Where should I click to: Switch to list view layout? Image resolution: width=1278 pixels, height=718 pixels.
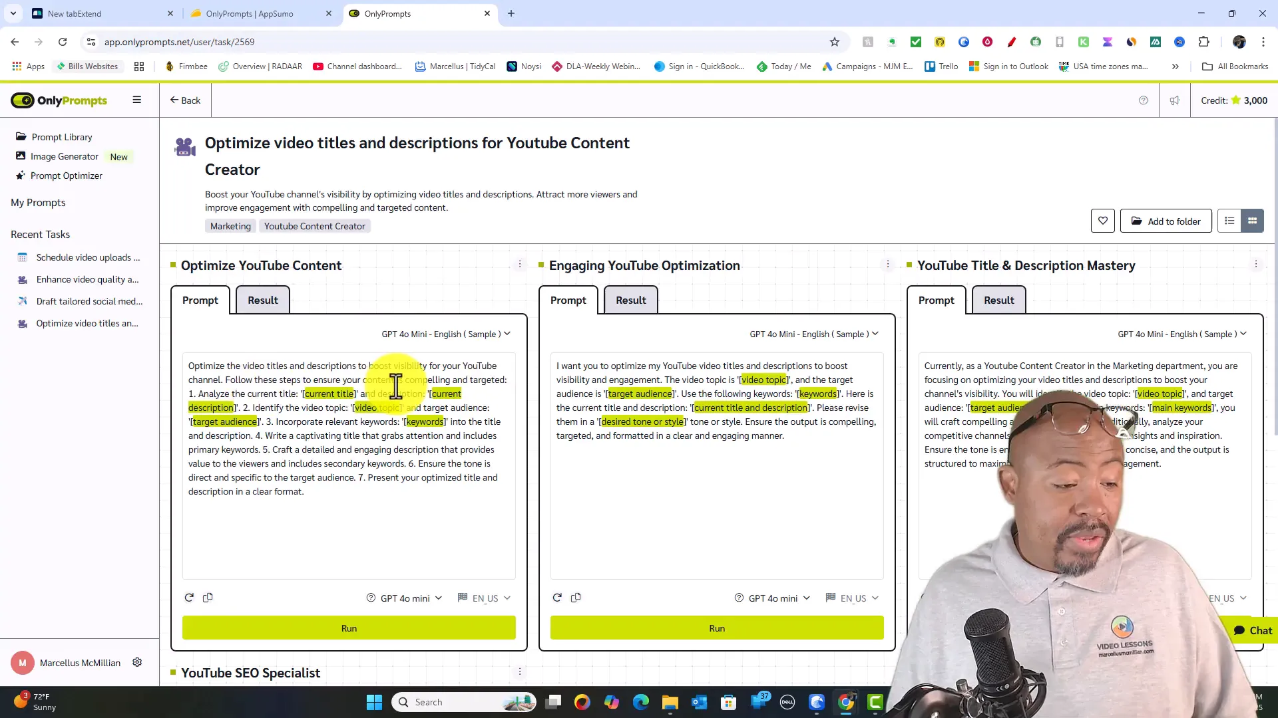coord(1229,221)
